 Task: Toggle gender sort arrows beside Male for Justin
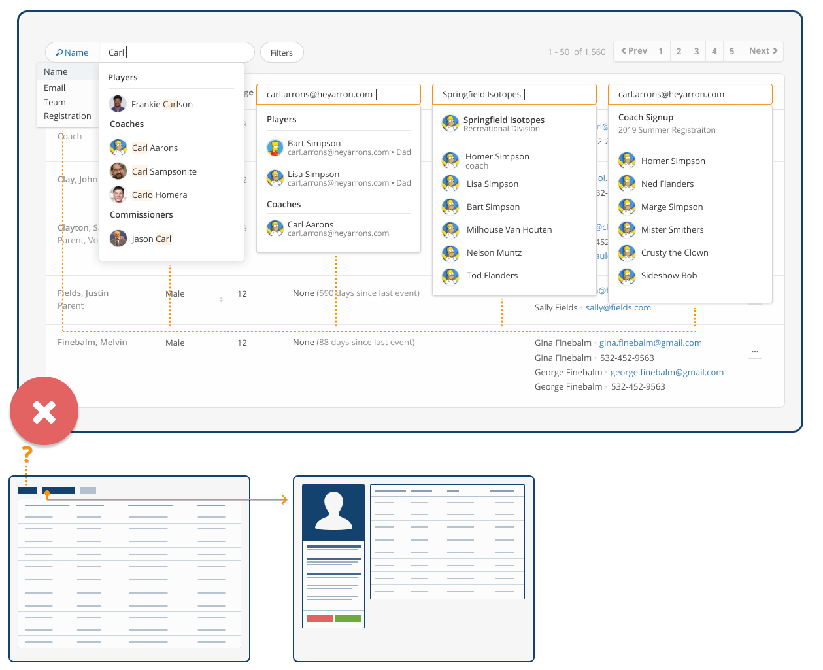click(221, 299)
